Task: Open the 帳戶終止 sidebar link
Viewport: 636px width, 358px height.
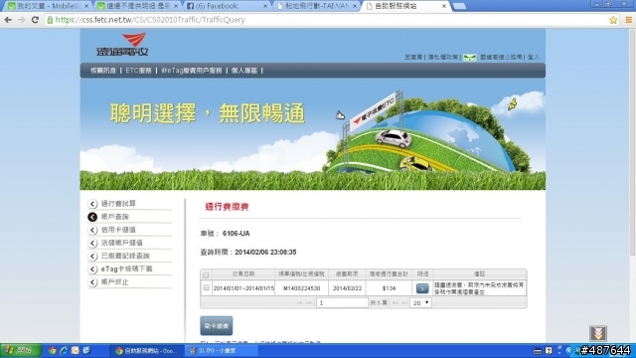Action: coord(115,282)
